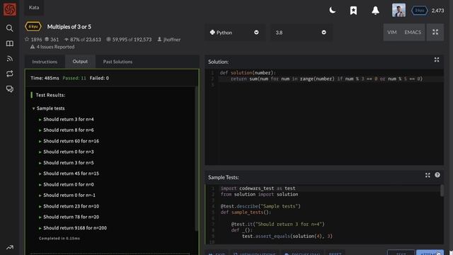
Task: Click the author name jhoffner
Action: pyautogui.click(x=172, y=40)
